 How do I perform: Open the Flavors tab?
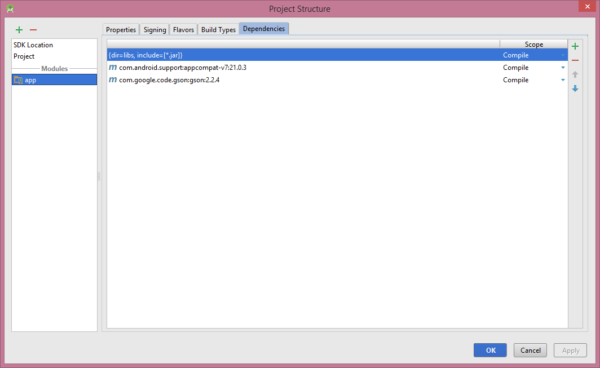(x=183, y=29)
